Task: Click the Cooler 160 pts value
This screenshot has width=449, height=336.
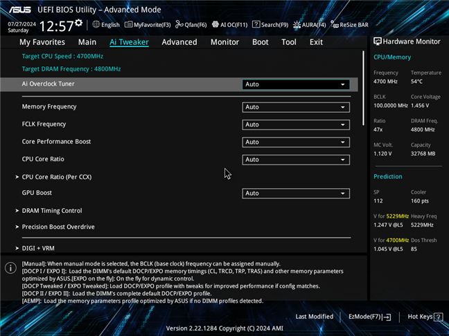Action: pos(420,201)
